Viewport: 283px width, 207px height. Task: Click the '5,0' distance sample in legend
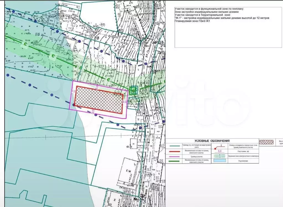coord(220,151)
